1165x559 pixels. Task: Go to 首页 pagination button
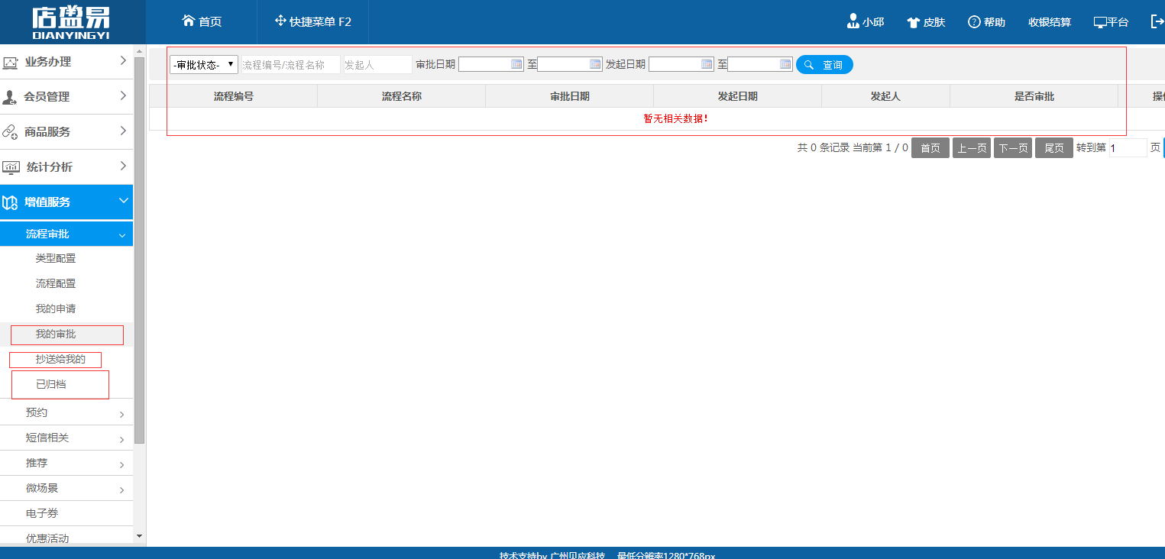[x=930, y=148]
